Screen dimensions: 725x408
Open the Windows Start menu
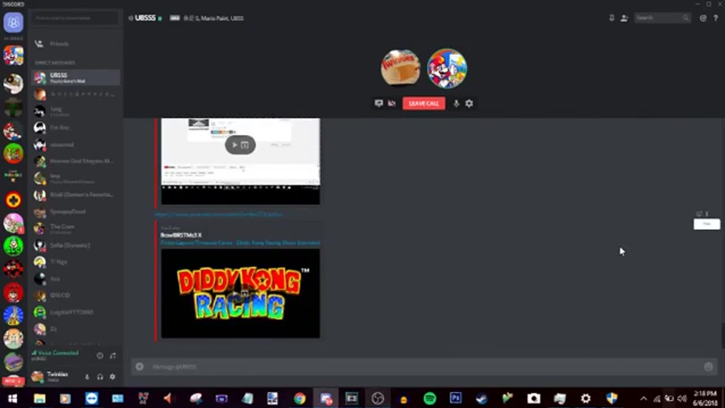tap(12, 399)
